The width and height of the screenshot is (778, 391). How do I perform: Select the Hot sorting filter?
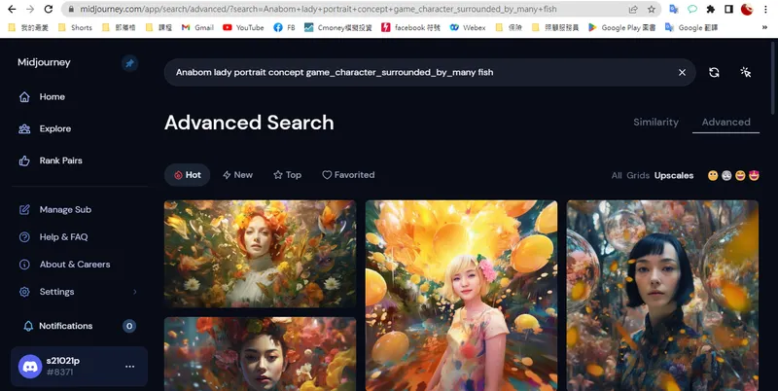[x=187, y=175]
